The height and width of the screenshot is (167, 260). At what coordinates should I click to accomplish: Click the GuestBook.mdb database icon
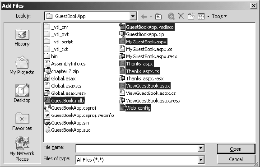coord(47,100)
